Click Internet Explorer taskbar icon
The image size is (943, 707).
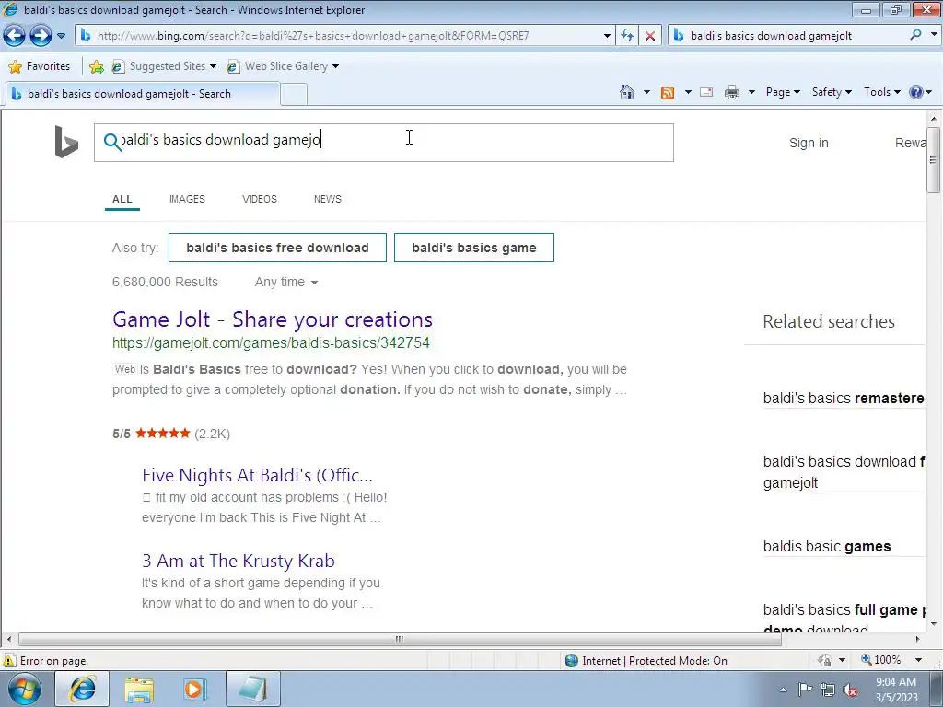[82, 689]
